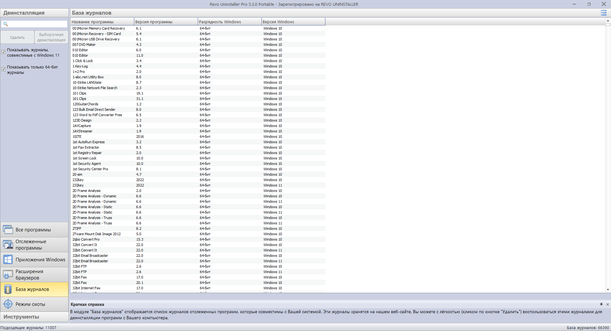Screen dimensions: 611x331
Task: Select row 001Micron Recovery - SIM Card
Action: [198, 34]
